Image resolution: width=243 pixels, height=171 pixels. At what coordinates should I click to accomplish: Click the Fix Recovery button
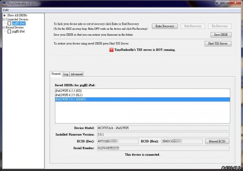[219, 26]
